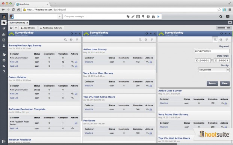Screen dimensions: 233x145
Task: Open the Publisher paper plane icon
Action: [4, 28]
